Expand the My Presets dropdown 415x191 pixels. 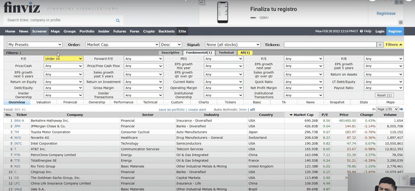34,45
